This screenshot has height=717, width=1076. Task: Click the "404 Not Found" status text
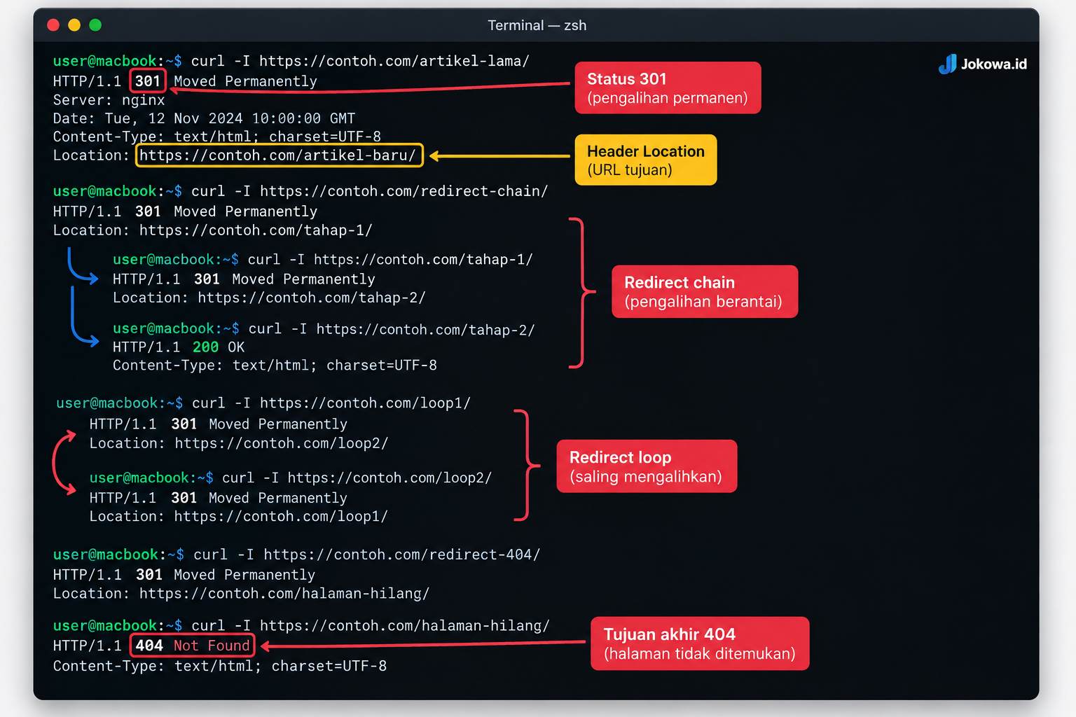tap(192, 645)
